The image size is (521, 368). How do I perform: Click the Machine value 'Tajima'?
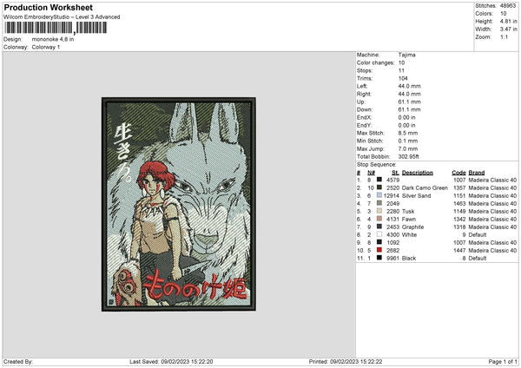pos(406,55)
